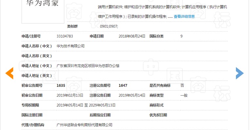Screen dimensions: 250x130
Task: Select applicant name 华为技术有限公司
Action: (70, 46)
